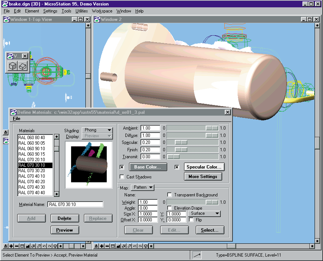Screen dimensions: 323x261
Task: Open the Shading dropdown set to Phong
Action: pyautogui.click(x=97, y=130)
